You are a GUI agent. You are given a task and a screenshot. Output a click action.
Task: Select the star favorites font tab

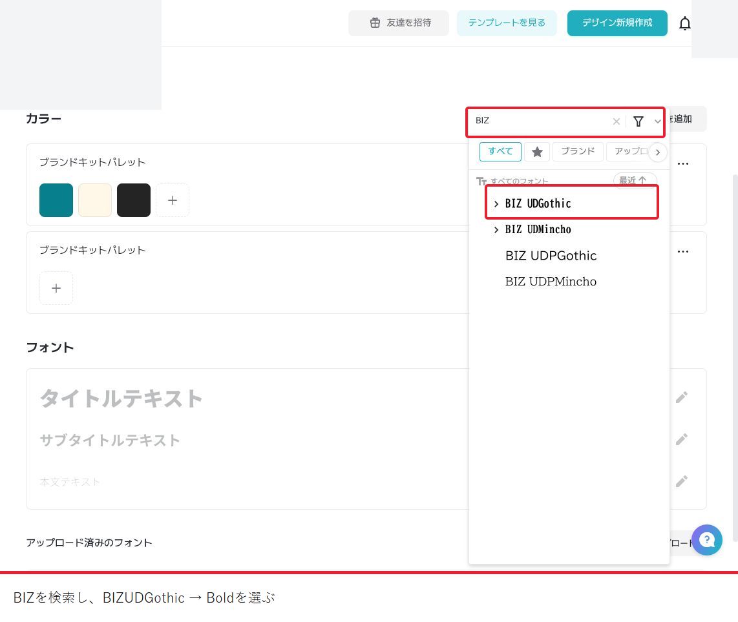click(x=537, y=152)
